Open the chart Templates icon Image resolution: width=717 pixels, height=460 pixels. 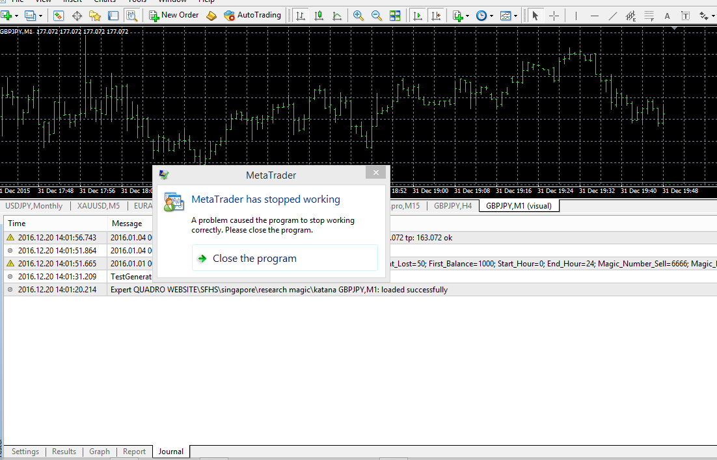coord(506,16)
